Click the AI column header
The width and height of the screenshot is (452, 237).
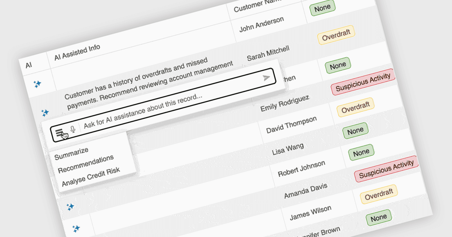point(29,65)
